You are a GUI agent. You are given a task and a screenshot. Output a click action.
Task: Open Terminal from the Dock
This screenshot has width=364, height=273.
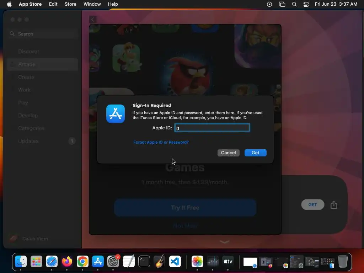(144, 261)
